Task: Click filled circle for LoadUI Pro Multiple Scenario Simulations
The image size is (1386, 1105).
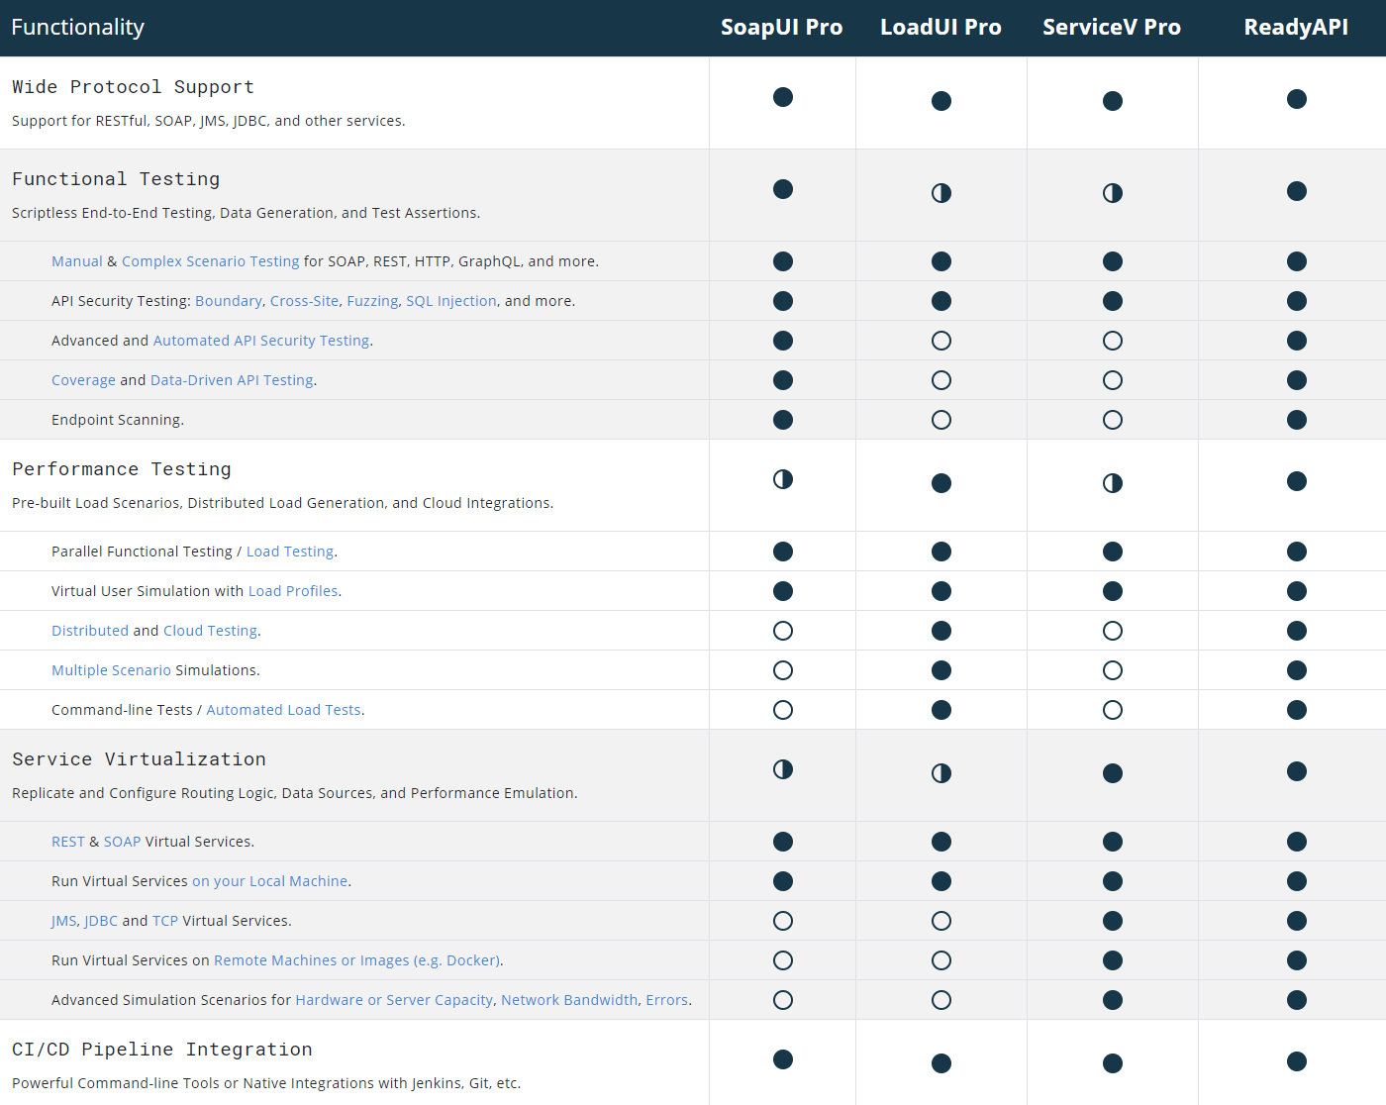Action: click(x=941, y=670)
